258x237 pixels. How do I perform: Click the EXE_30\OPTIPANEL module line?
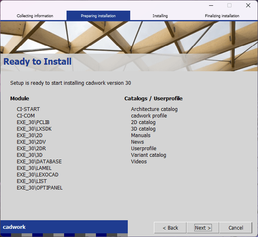coord(40,188)
